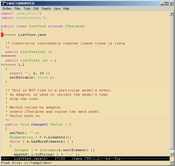Screen dimensions: 175x166
Task: Open the Edit menu
Action: 36,9
